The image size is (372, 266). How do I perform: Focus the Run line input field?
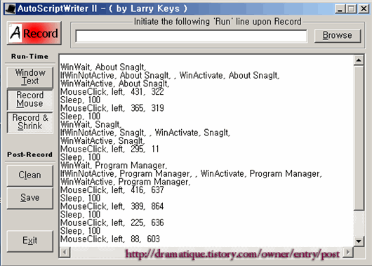[191, 36]
